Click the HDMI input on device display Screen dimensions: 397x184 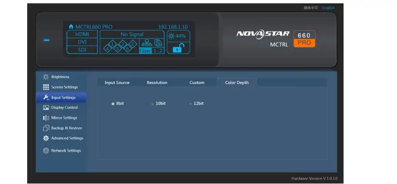(82, 34)
